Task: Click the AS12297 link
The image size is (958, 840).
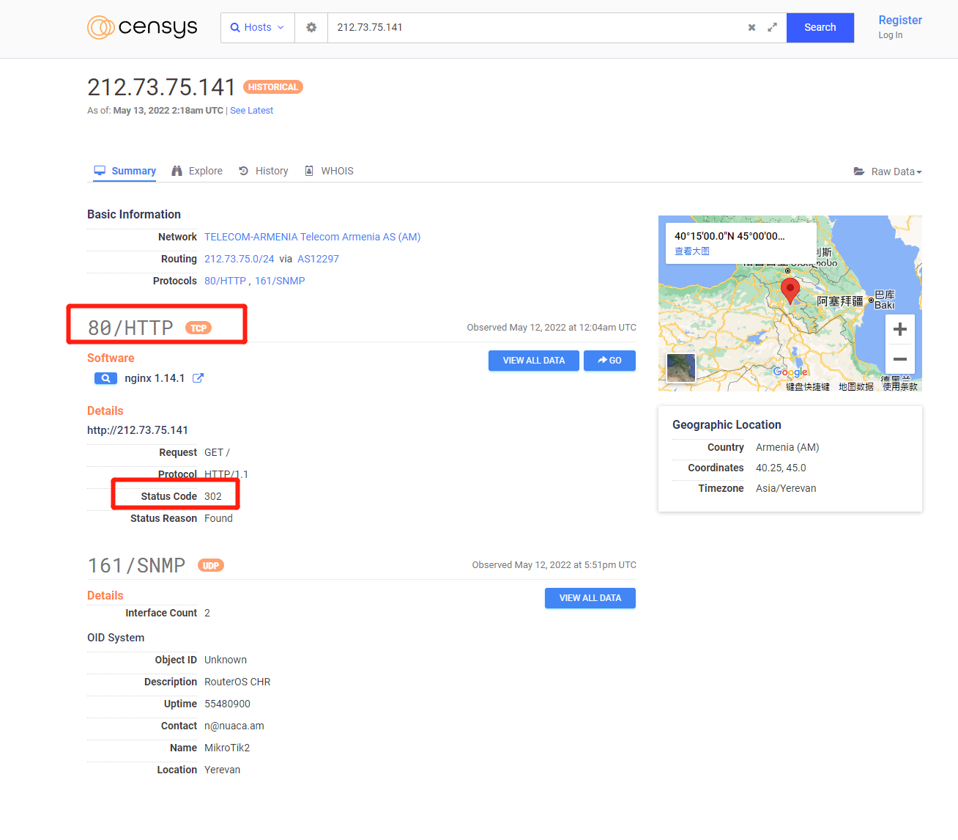Action: click(318, 259)
